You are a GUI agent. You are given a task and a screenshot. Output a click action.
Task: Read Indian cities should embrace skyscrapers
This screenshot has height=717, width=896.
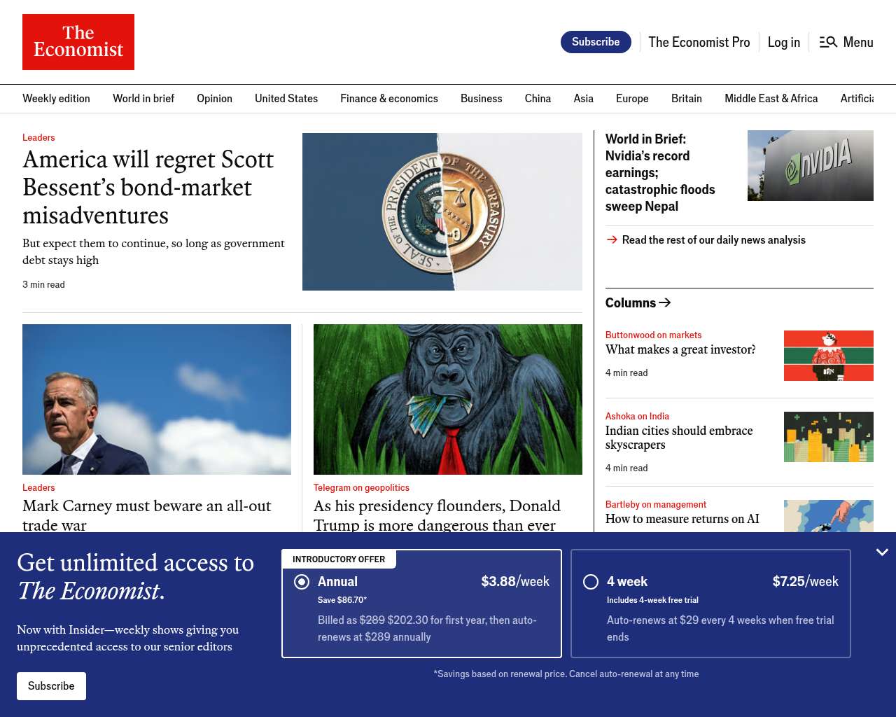click(x=679, y=438)
